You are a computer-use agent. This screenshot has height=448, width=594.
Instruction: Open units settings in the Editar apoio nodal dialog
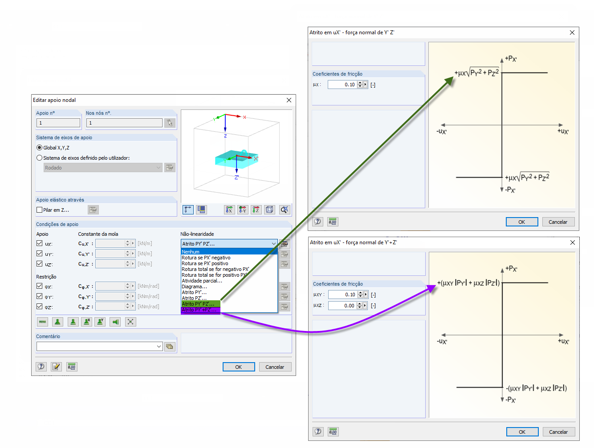pyautogui.click(x=72, y=367)
